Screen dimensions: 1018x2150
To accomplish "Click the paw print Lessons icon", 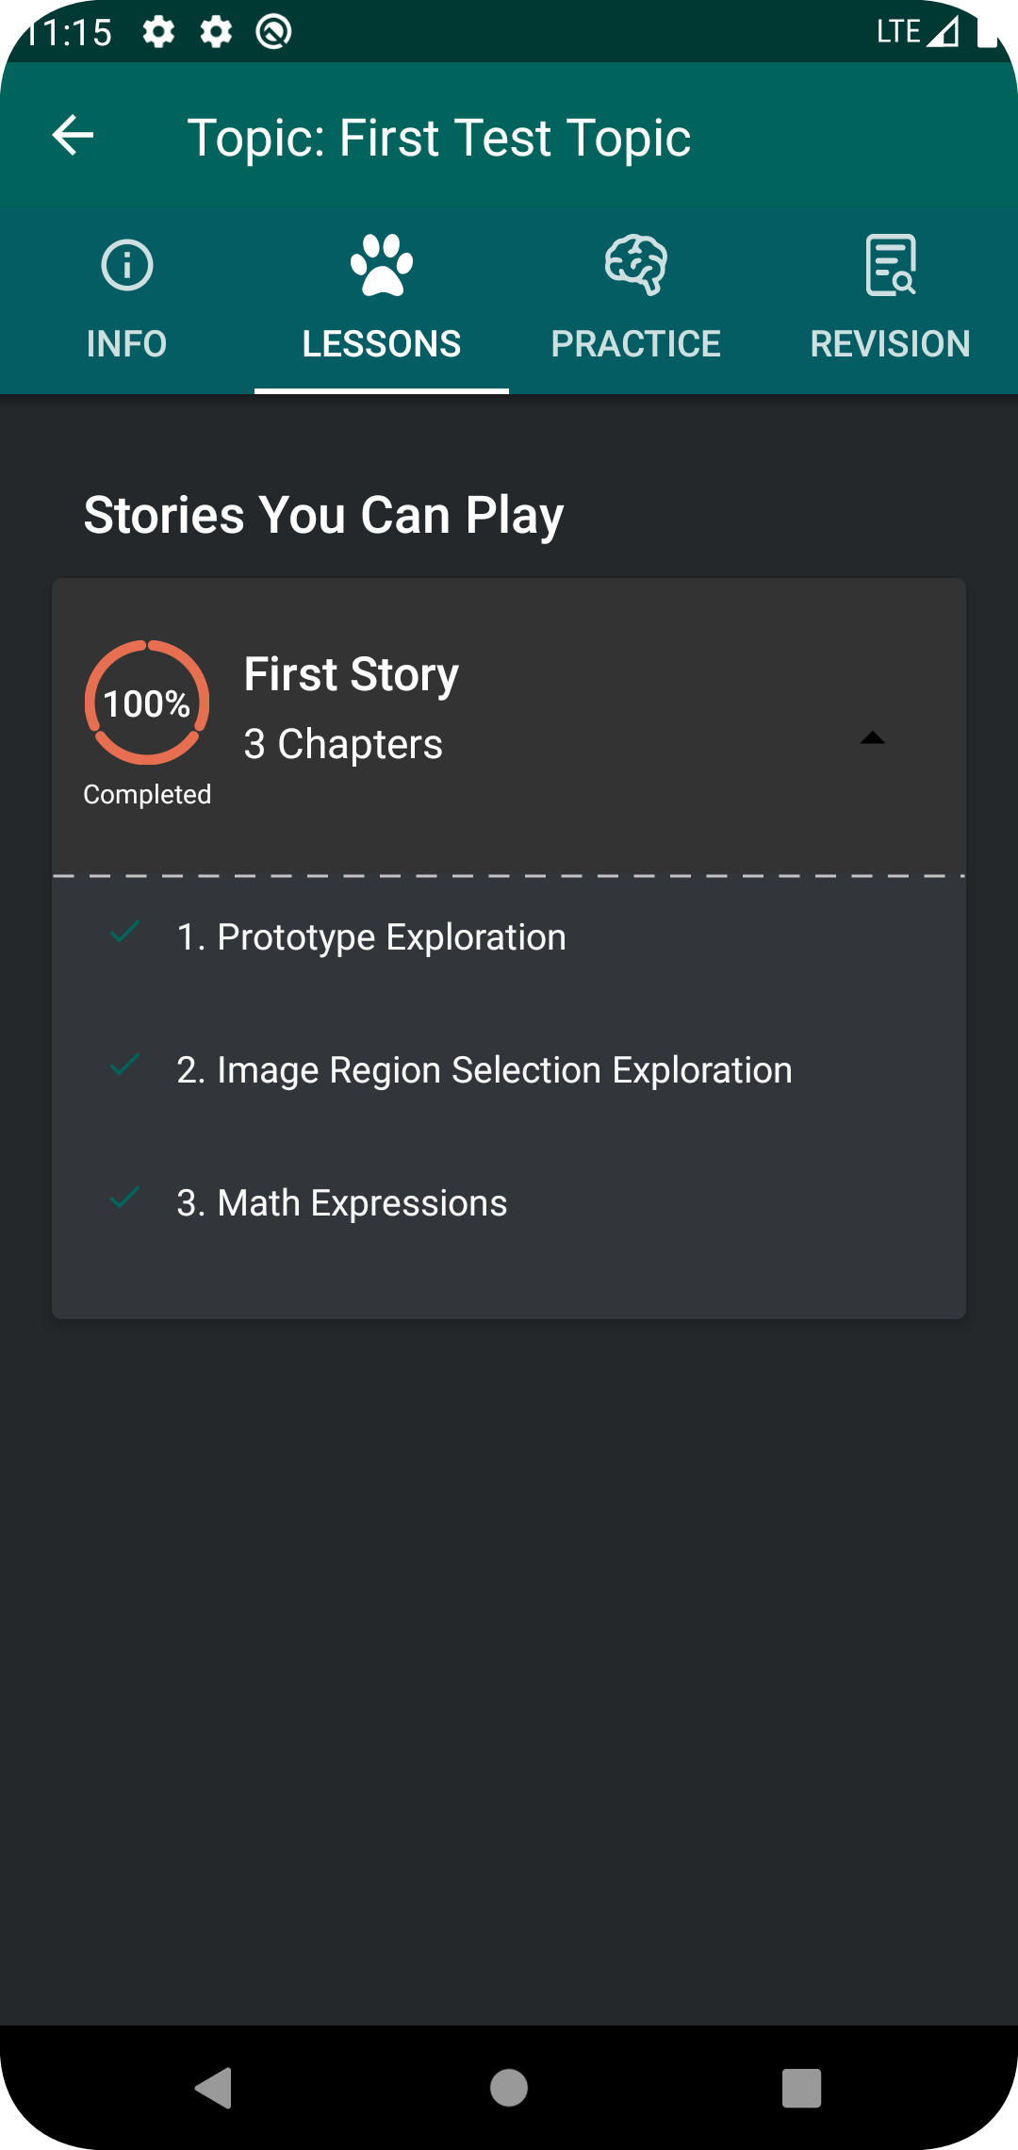I will pyautogui.click(x=382, y=265).
